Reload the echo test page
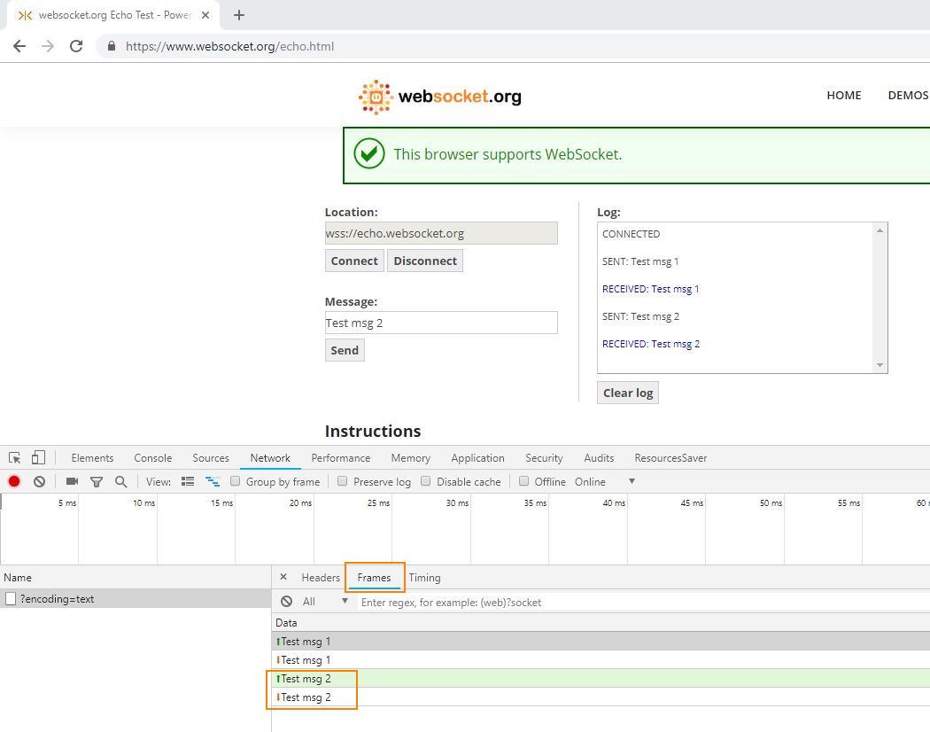This screenshot has height=732, width=930. [x=76, y=46]
